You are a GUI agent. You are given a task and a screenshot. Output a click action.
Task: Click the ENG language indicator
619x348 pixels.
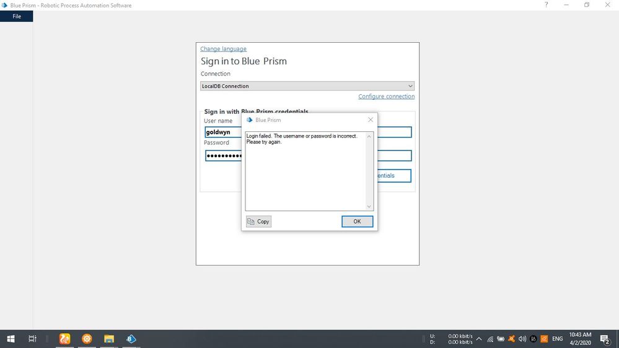(x=558, y=339)
